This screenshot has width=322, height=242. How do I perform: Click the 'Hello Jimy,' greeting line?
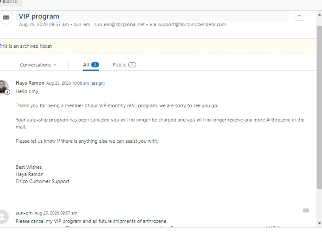pyautogui.click(x=27, y=92)
